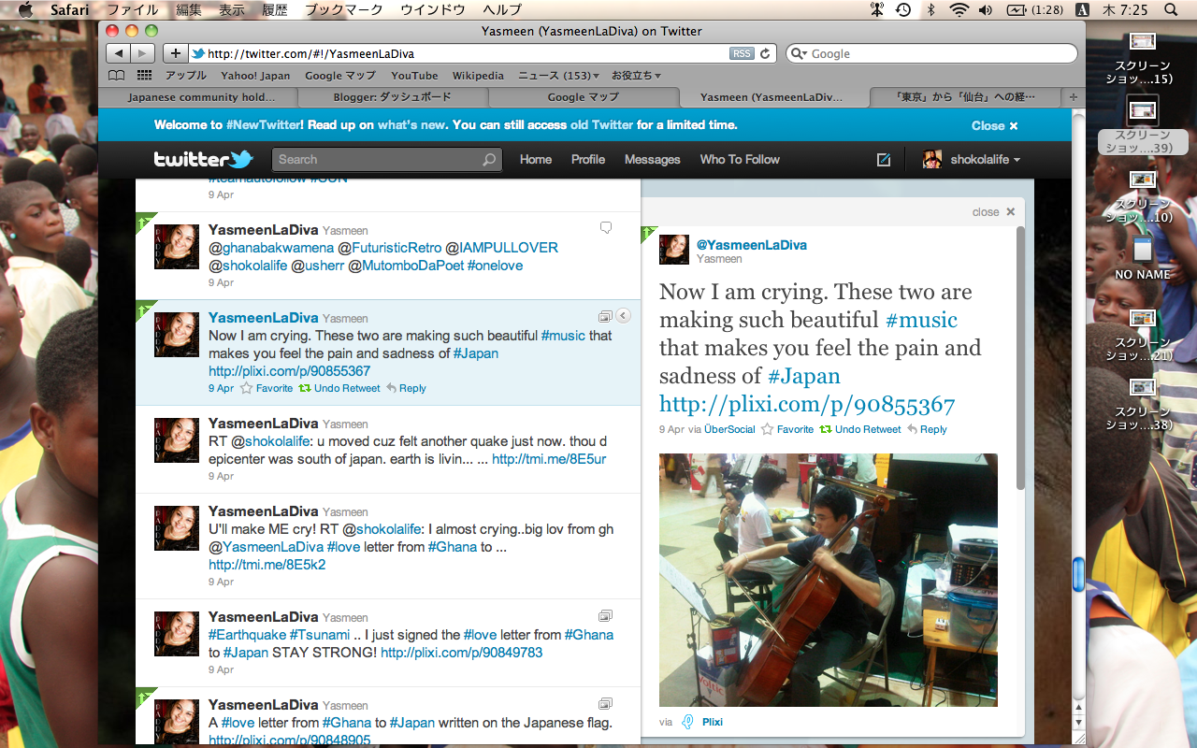The height and width of the screenshot is (748, 1197).
Task: Expand the お役立ち bookmark folder
Action: tap(636, 76)
